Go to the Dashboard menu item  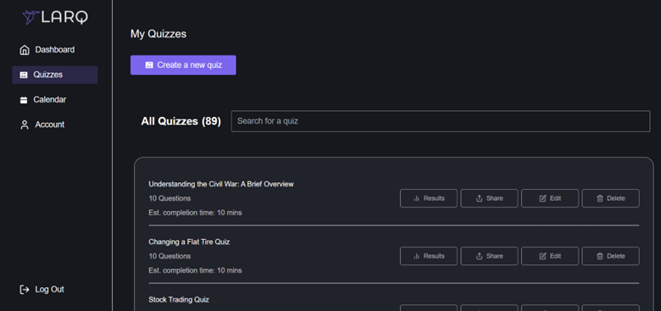point(47,50)
